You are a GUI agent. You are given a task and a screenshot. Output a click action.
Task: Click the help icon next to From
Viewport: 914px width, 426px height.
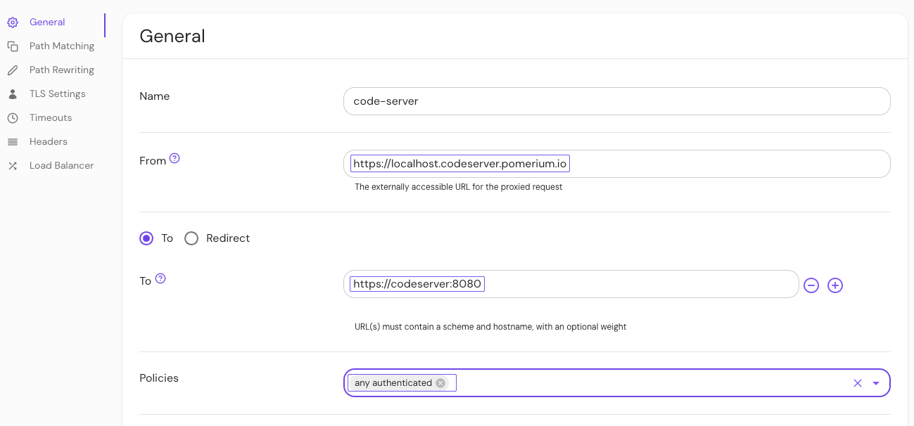(174, 159)
